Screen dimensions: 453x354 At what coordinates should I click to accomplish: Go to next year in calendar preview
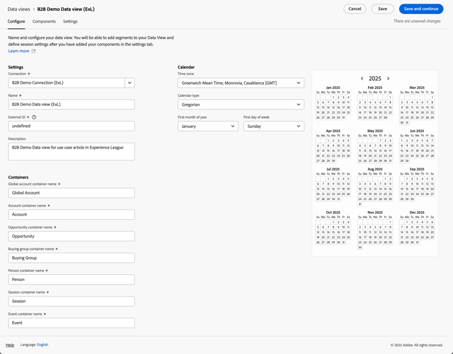[388, 79]
